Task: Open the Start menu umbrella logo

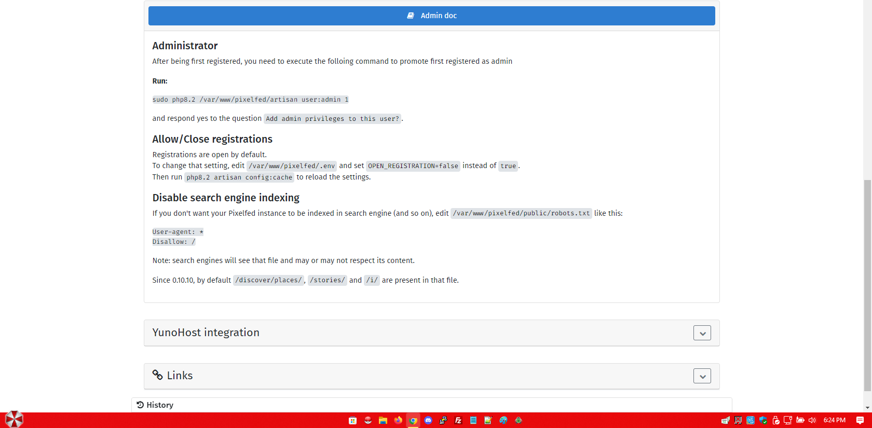Action: (x=14, y=420)
